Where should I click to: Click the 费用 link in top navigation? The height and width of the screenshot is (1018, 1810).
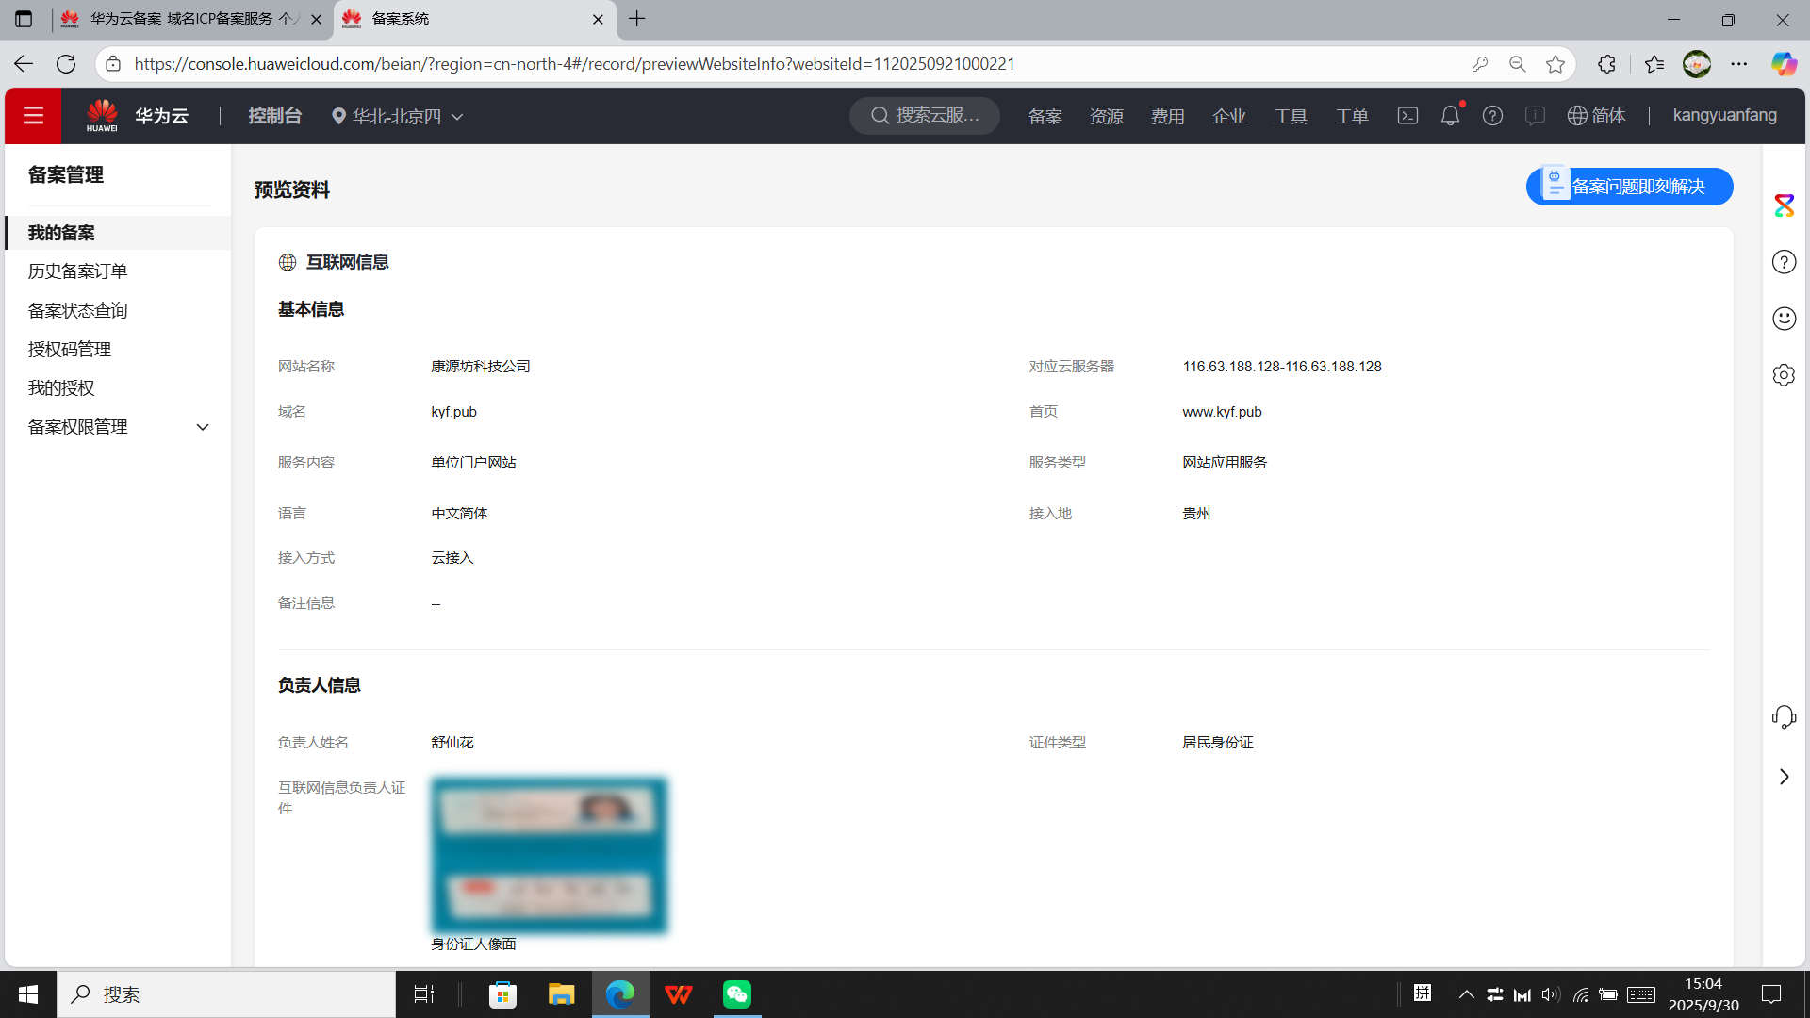click(1167, 116)
